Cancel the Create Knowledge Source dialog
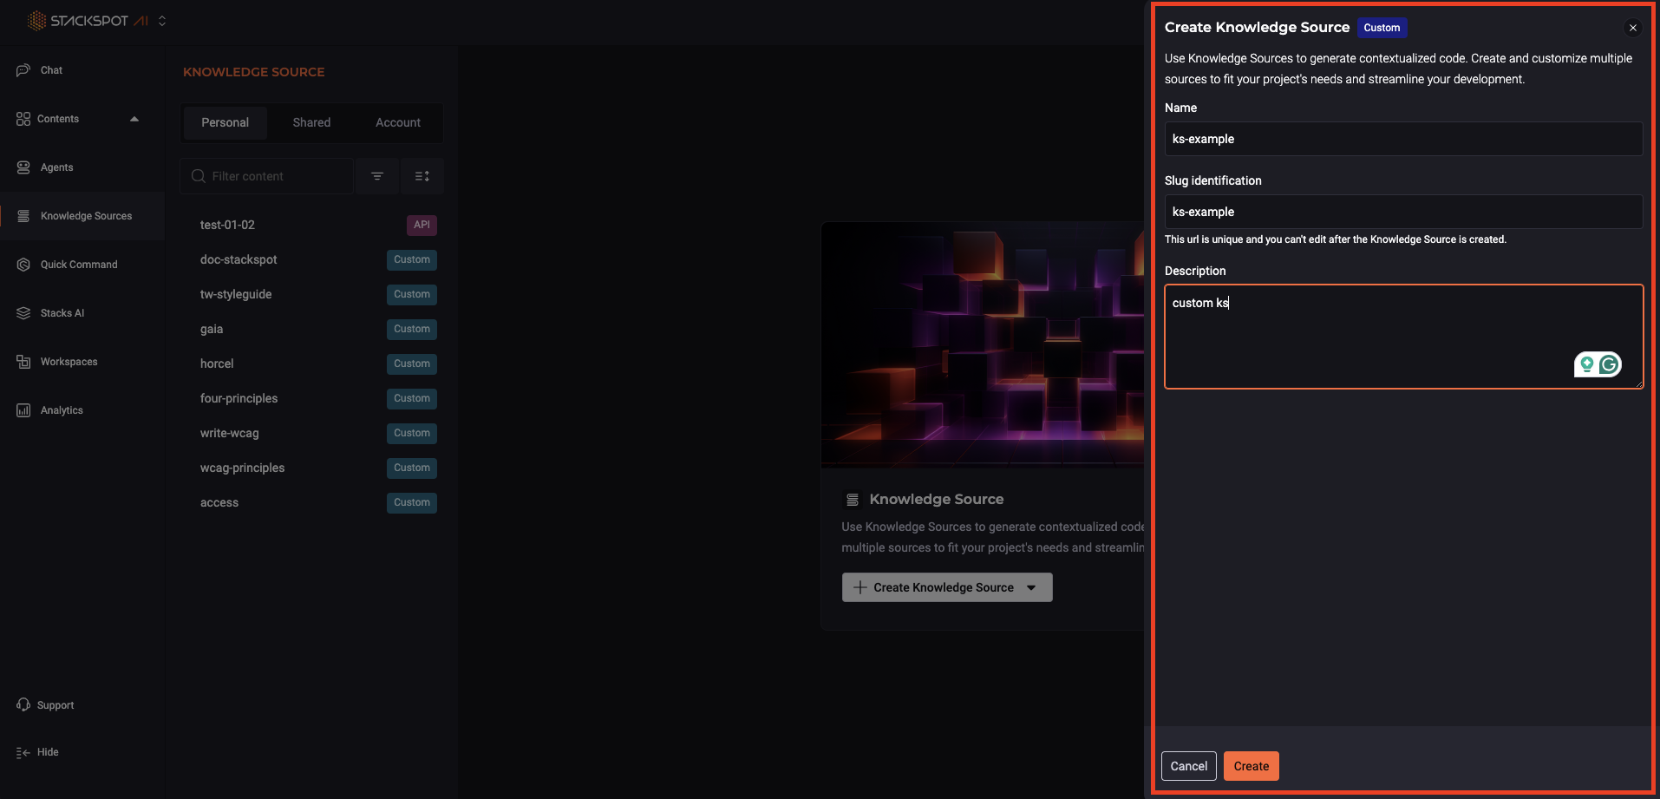Image resolution: width=1660 pixels, height=799 pixels. (1188, 766)
